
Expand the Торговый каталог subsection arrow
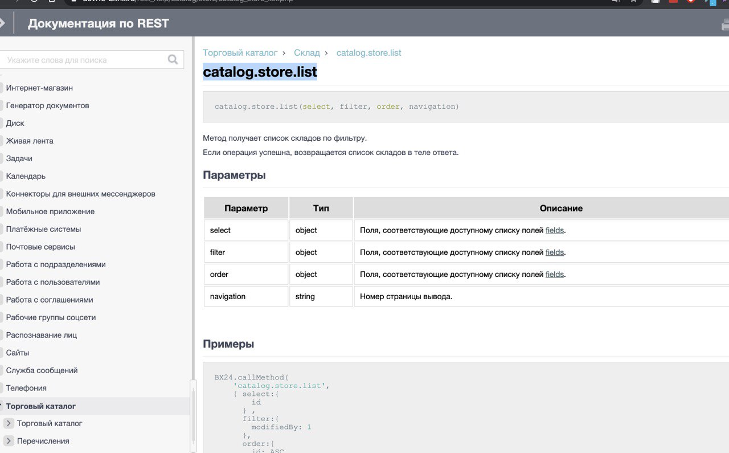click(9, 423)
